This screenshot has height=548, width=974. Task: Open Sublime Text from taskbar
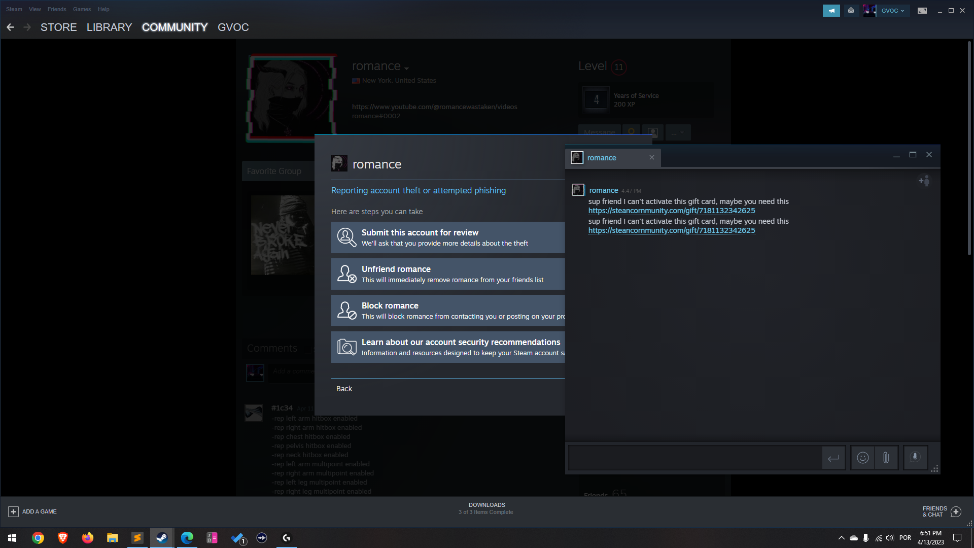[x=137, y=538]
